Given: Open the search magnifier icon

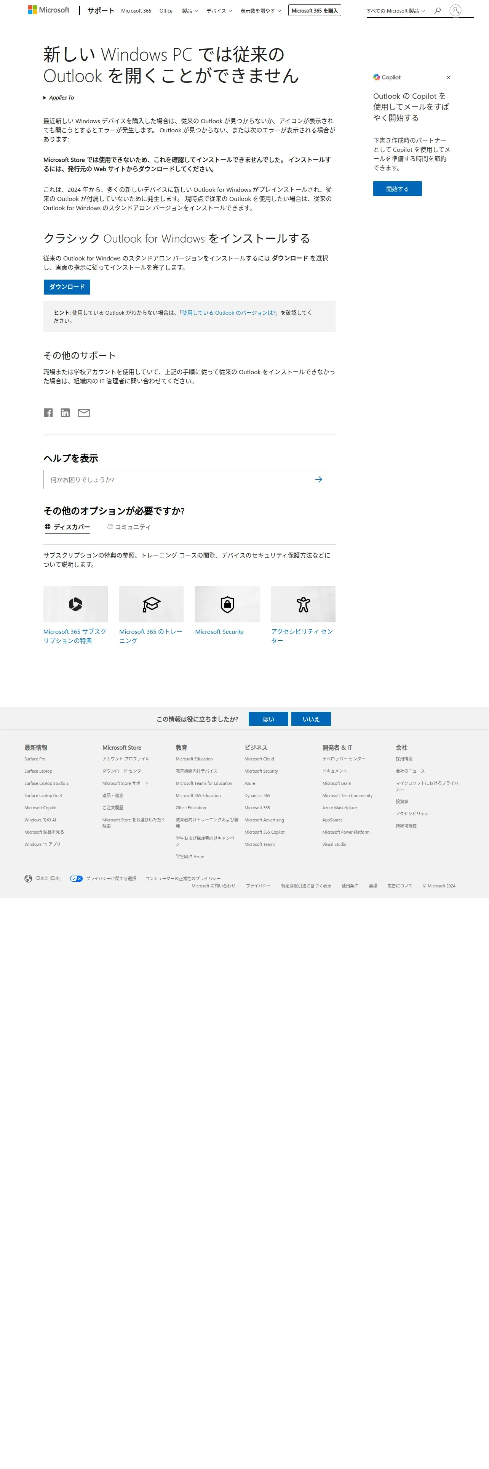Looking at the screenshot, I should click(x=438, y=10).
